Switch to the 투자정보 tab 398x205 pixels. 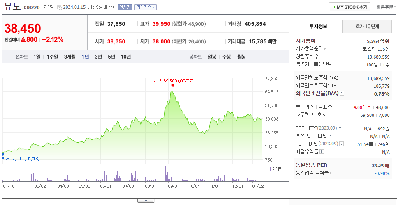(318, 26)
